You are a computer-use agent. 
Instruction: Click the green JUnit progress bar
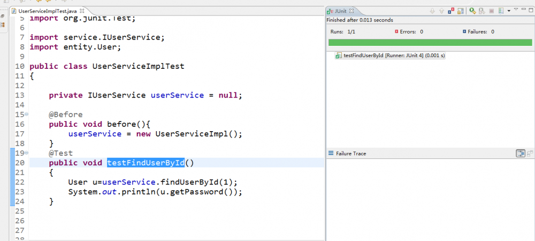pos(430,43)
